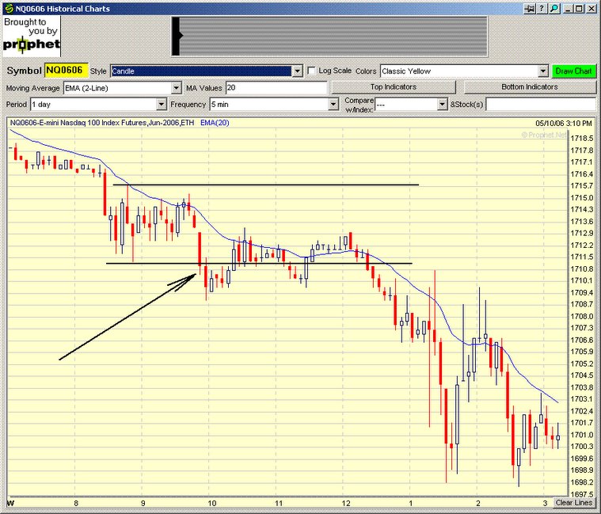Close the NQ0606 Historical Charts window
This screenshot has height=514, width=601.
click(x=591, y=9)
